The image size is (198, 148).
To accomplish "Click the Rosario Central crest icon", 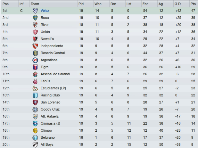I will point(35,53).
